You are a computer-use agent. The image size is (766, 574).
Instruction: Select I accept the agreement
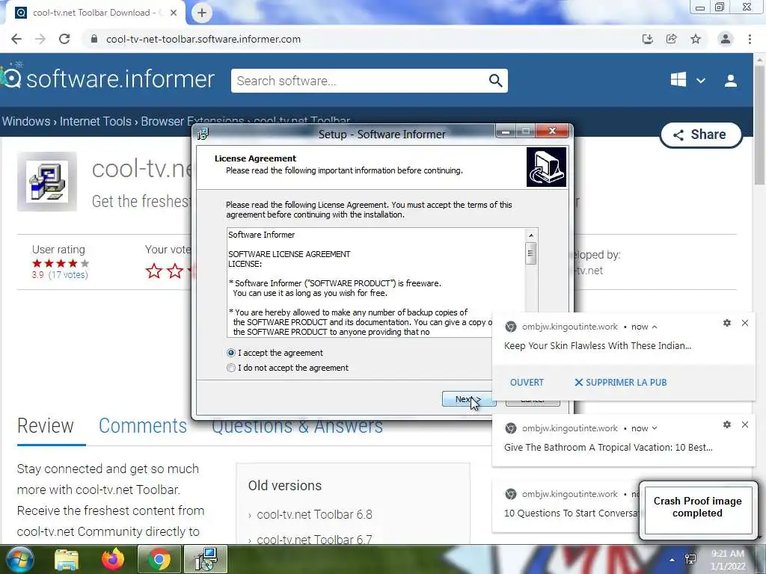[275, 353]
